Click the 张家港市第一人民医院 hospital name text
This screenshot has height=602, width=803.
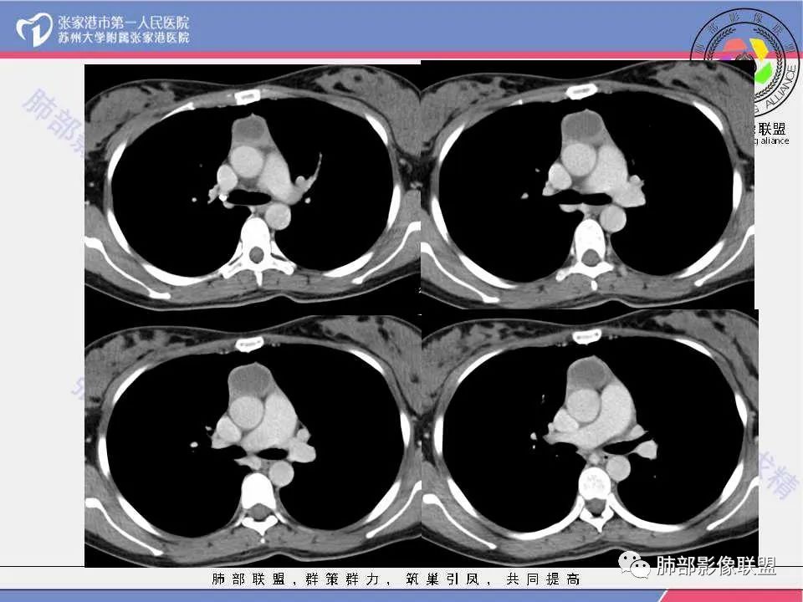pyautogui.click(x=124, y=23)
